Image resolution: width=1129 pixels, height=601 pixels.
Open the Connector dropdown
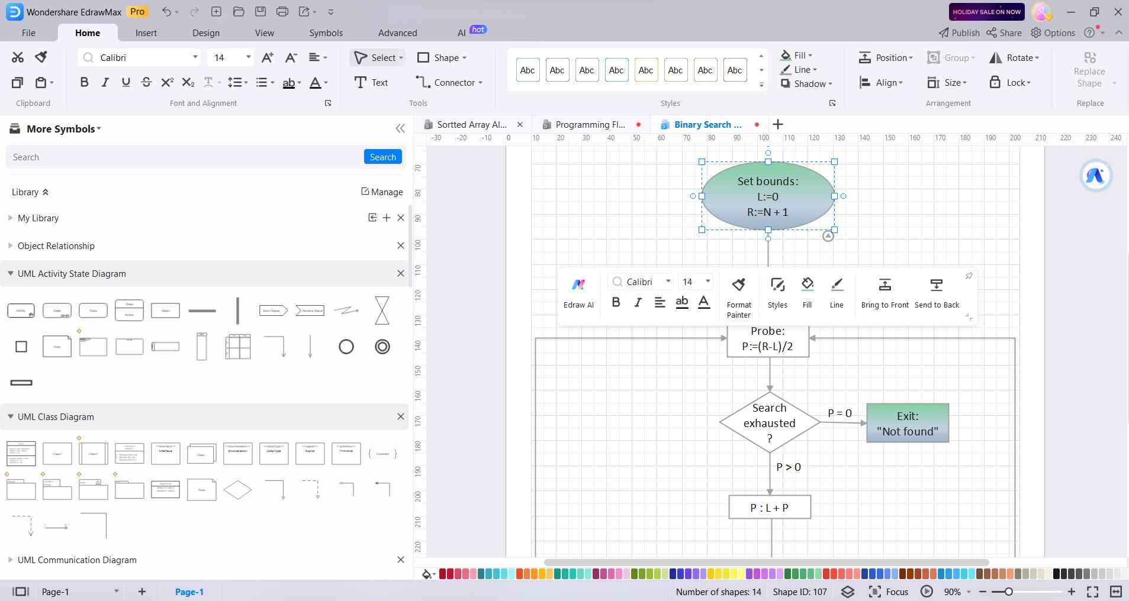coord(480,83)
